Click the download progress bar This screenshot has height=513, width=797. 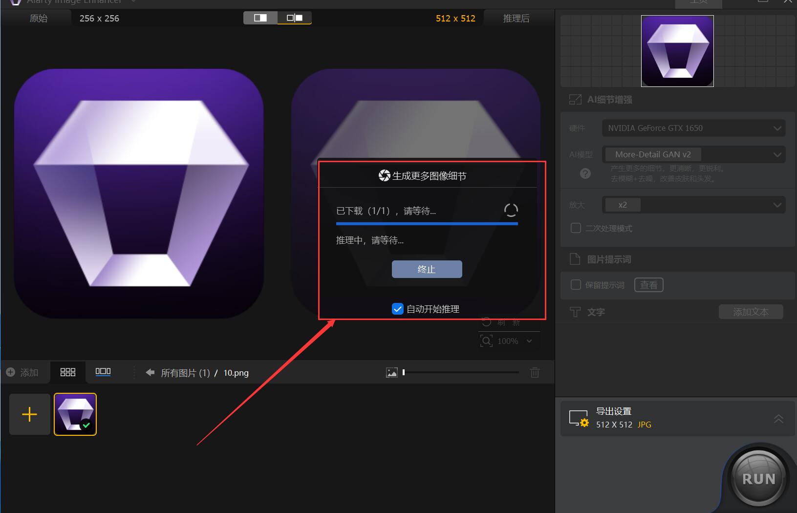coord(427,224)
